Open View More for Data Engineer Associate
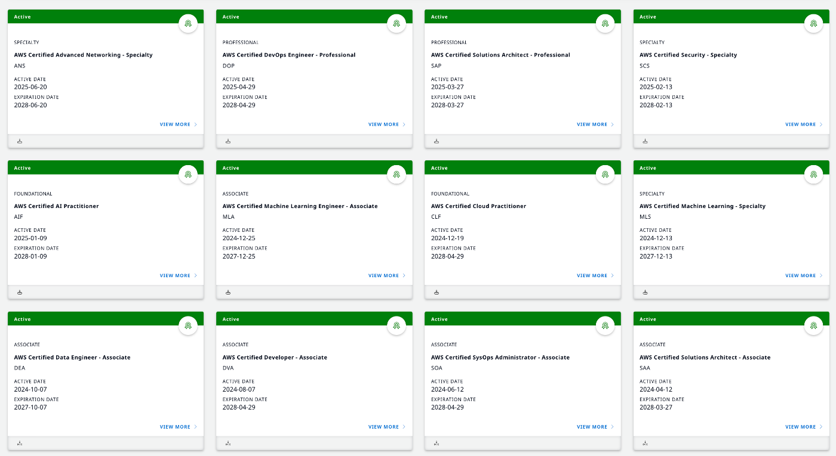The height and width of the screenshot is (456, 836). click(179, 427)
